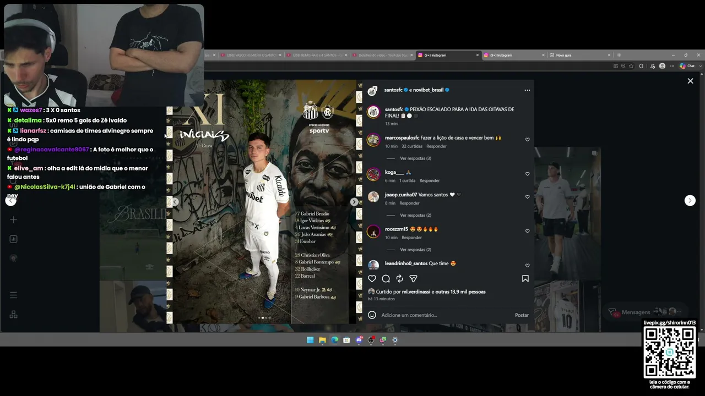Expand replies (2) under rooszzm15's comment
Viewport: 705px width, 396px height.
click(415, 250)
